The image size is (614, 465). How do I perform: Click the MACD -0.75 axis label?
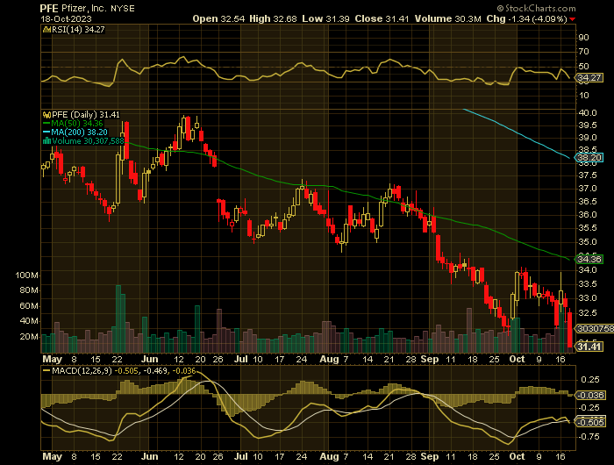(589, 437)
